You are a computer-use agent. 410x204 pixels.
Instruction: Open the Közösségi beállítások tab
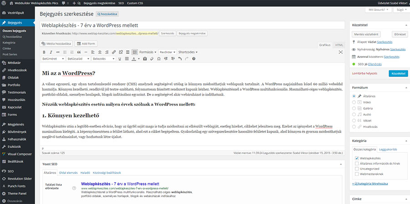coord(107,173)
